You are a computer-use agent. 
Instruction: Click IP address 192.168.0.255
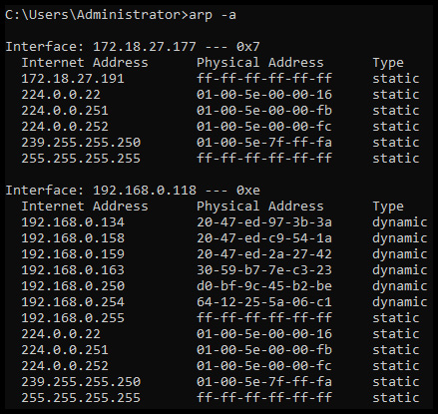[x=73, y=318]
